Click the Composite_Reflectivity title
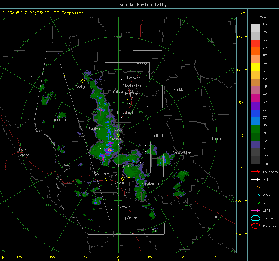The image size is (279, 261). point(139,5)
